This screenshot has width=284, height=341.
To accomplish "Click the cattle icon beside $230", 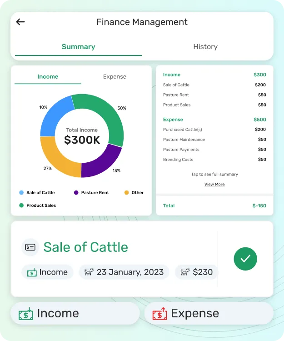I will (185, 272).
